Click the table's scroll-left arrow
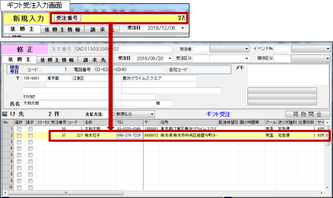 pyautogui.click(x=5, y=193)
